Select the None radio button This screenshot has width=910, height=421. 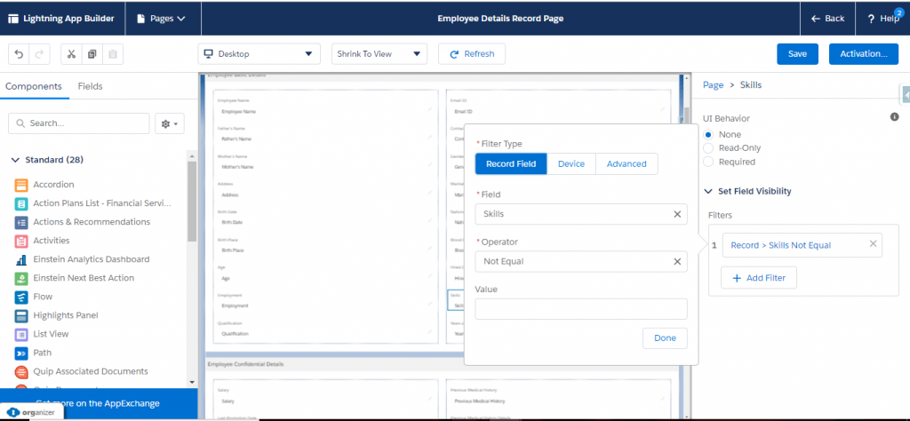708,134
